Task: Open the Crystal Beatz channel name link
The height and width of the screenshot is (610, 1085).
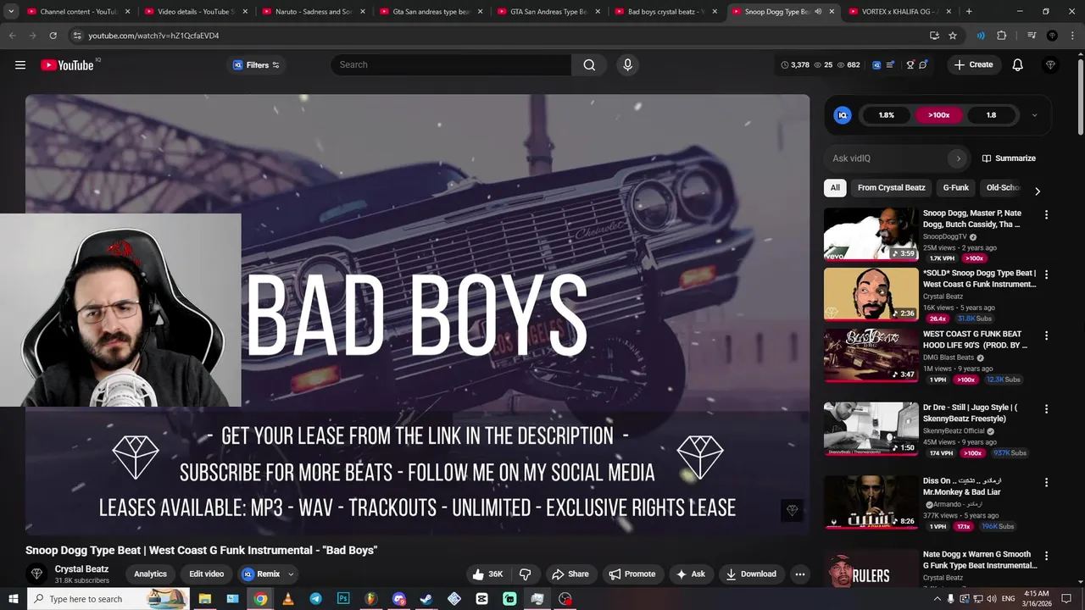Action: 81,569
